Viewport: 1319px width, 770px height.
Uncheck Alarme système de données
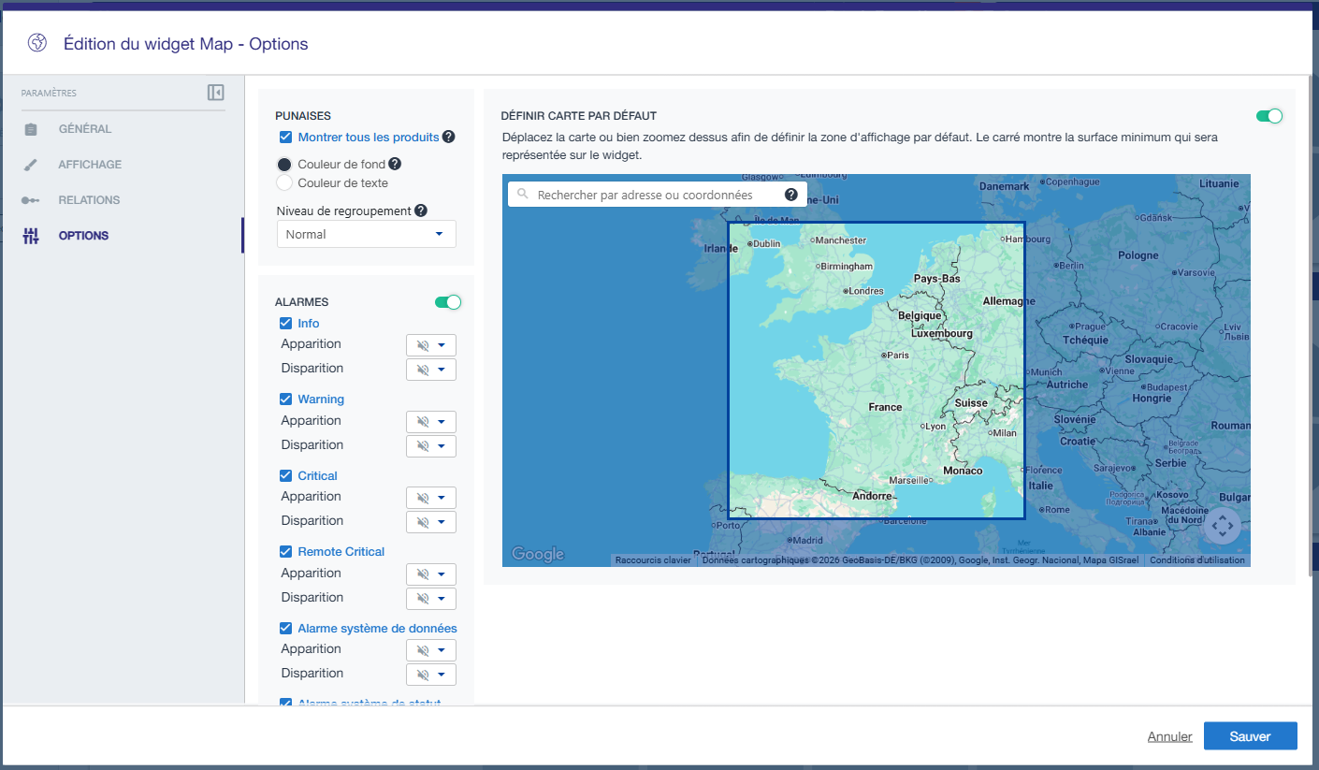pos(286,629)
